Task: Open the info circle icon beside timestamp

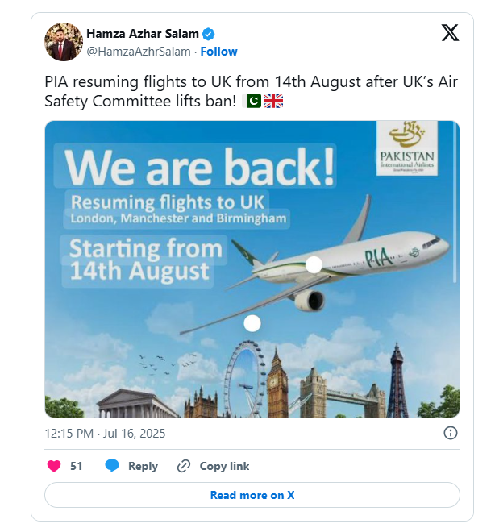Action: tap(451, 433)
